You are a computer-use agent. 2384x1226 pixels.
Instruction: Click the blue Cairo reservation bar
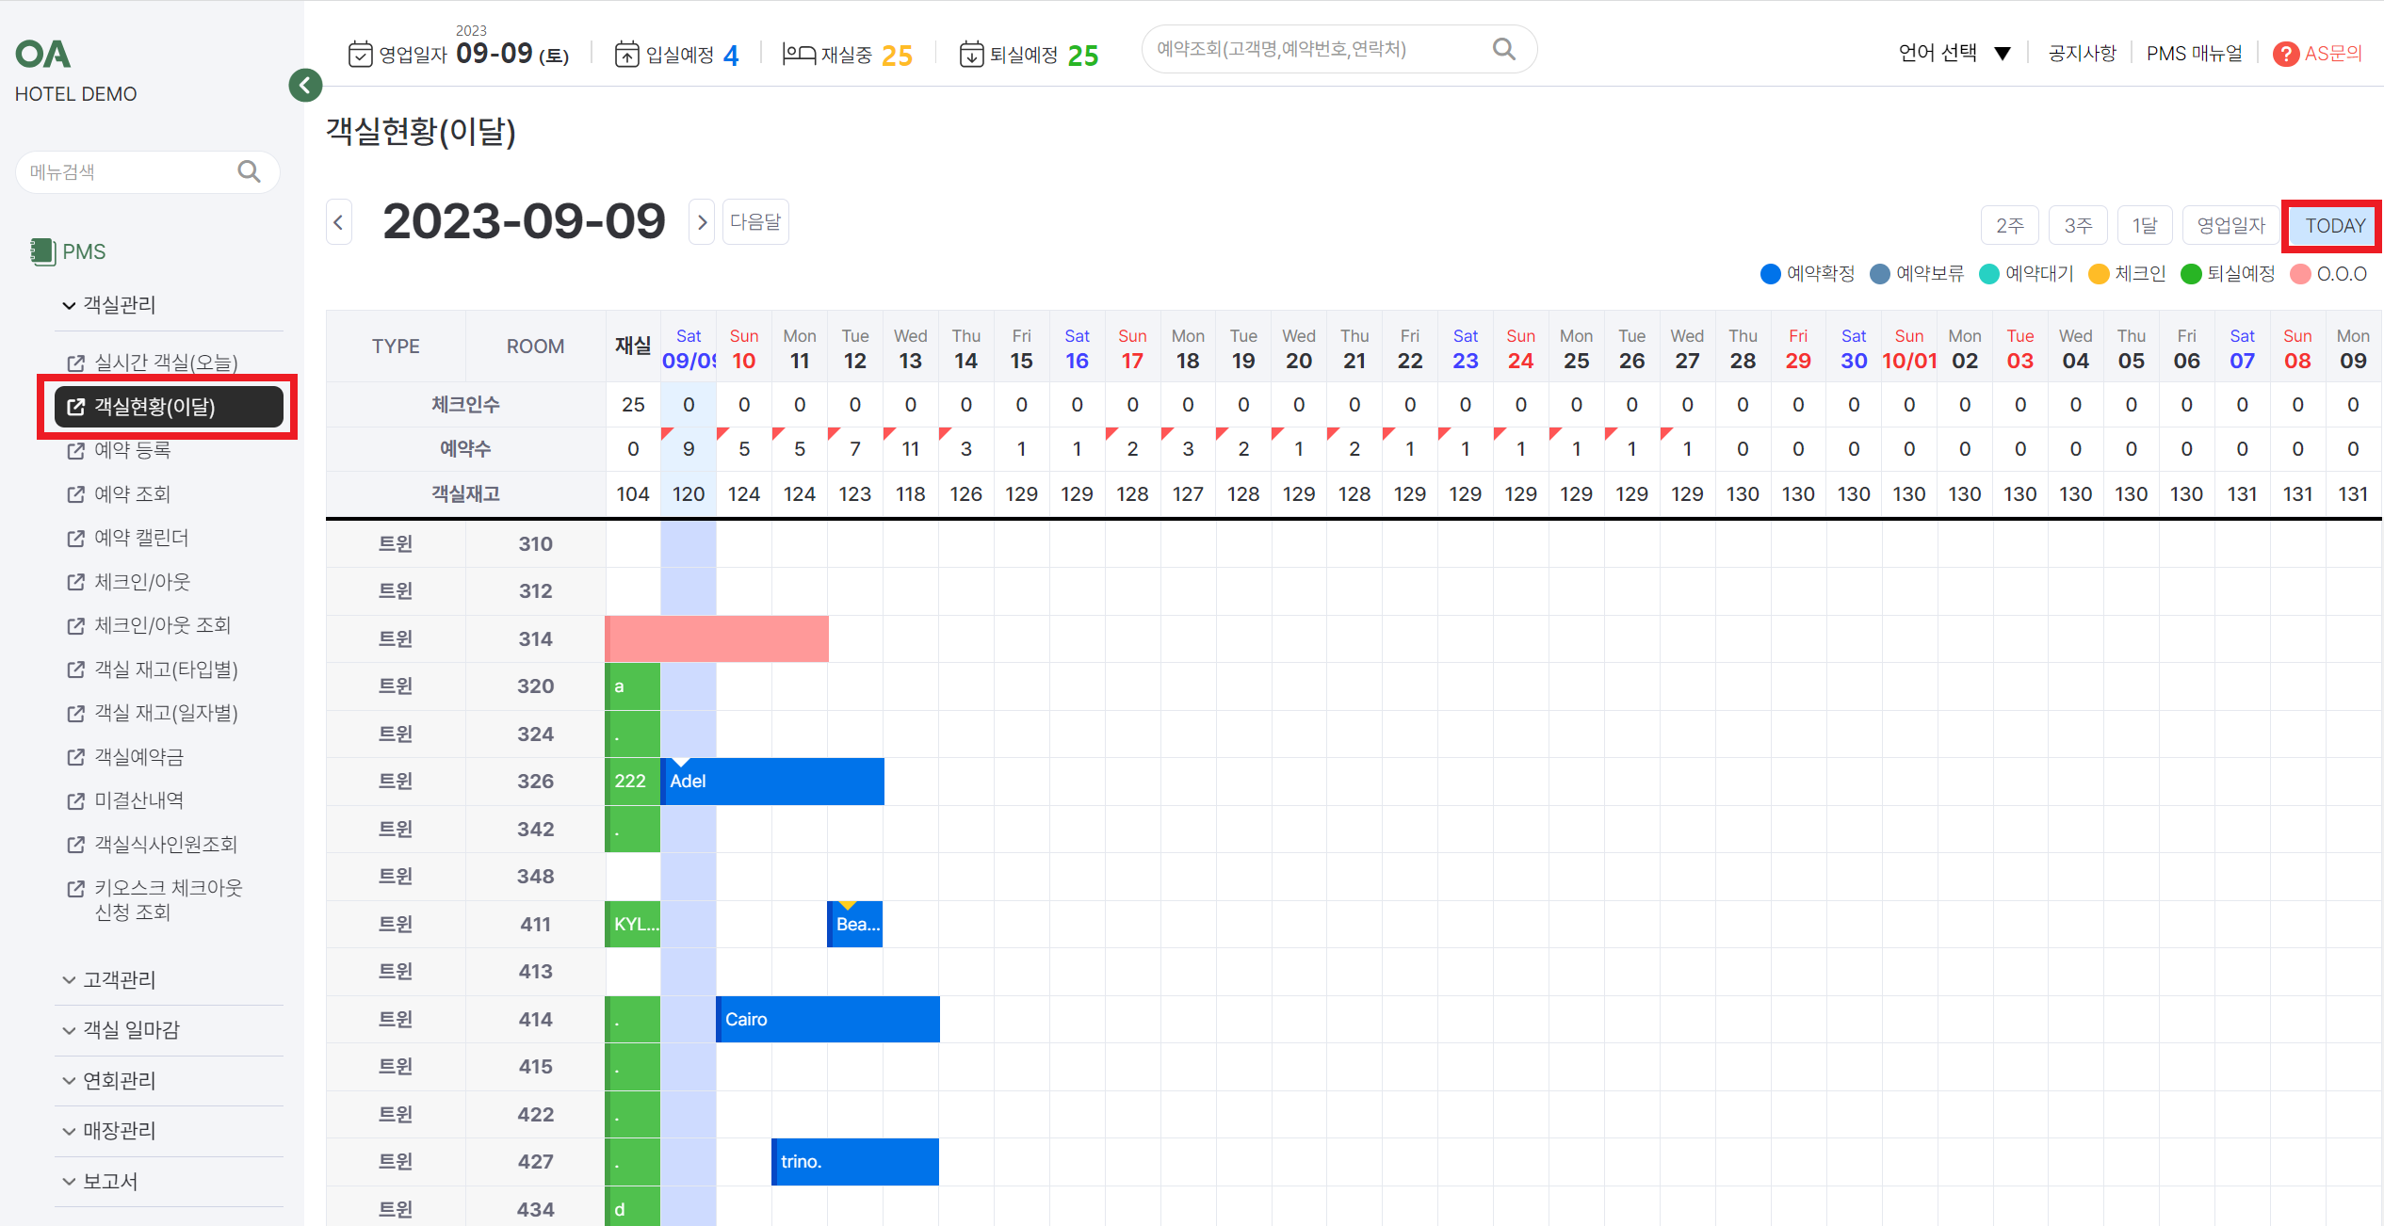[827, 1019]
